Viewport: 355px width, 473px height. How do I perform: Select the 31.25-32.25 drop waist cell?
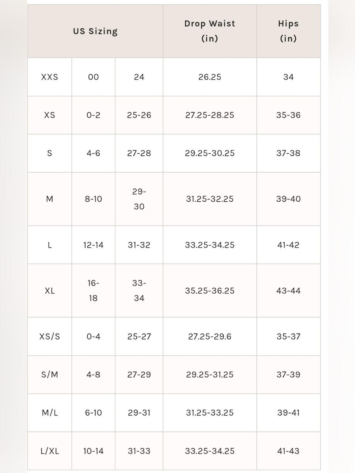[210, 199]
